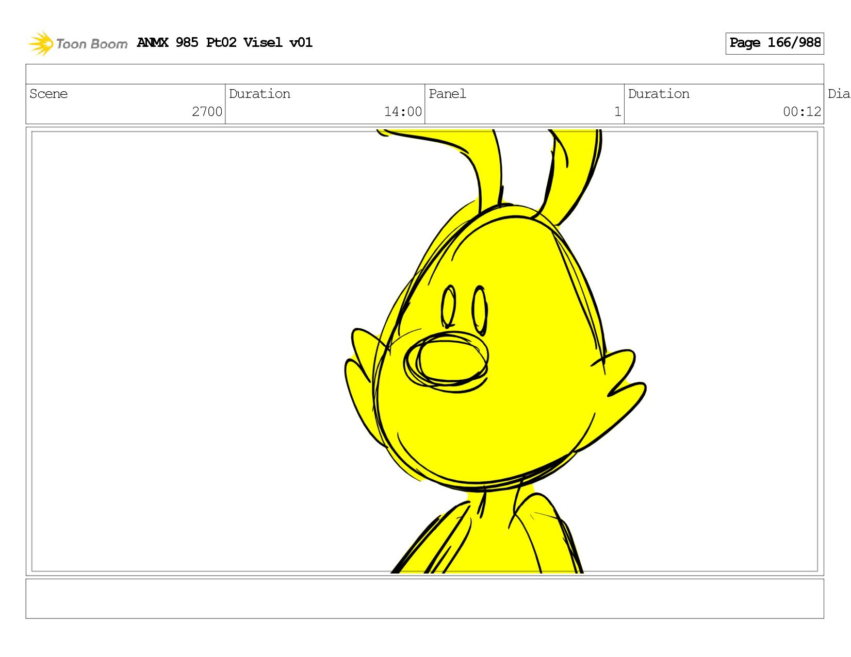Click the yellow rabbit storyboard drawing

pyautogui.click(x=494, y=351)
